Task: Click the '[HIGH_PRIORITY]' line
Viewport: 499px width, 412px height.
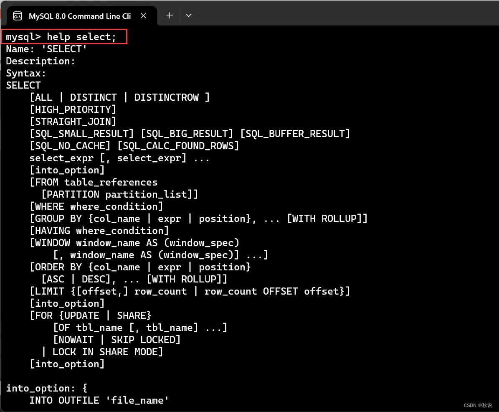Action: tap(73, 109)
